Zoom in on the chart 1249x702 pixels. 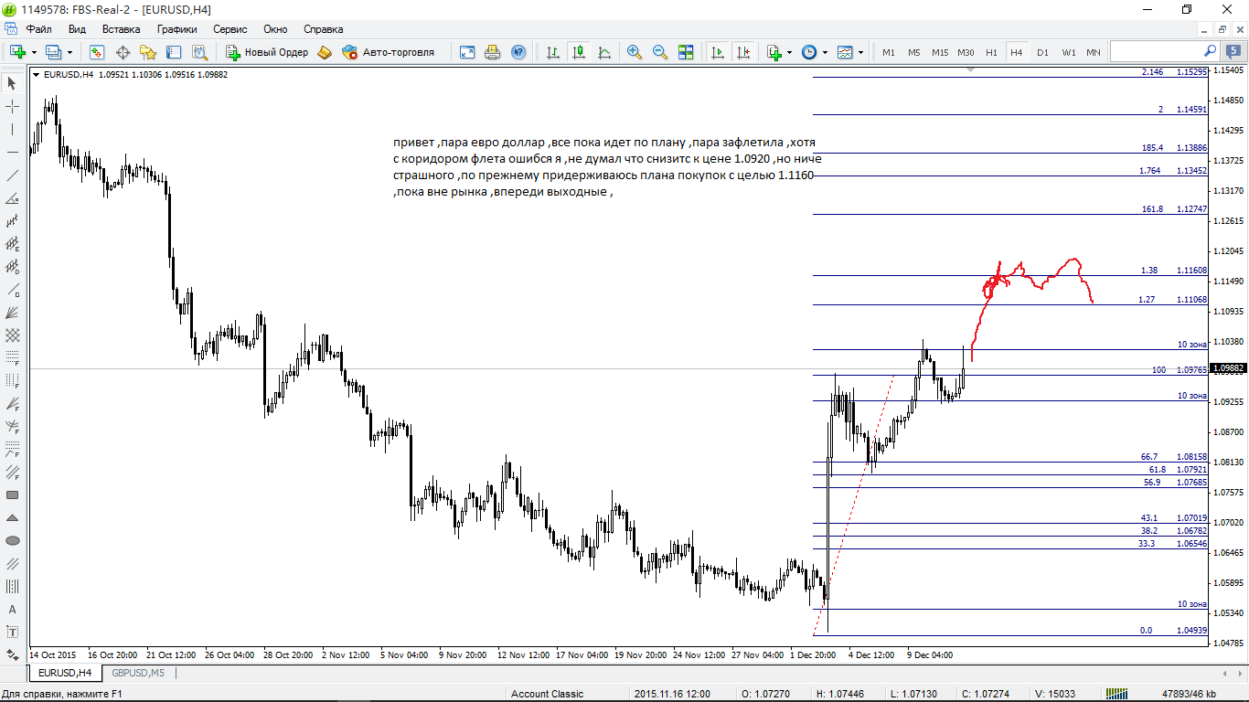[635, 52]
